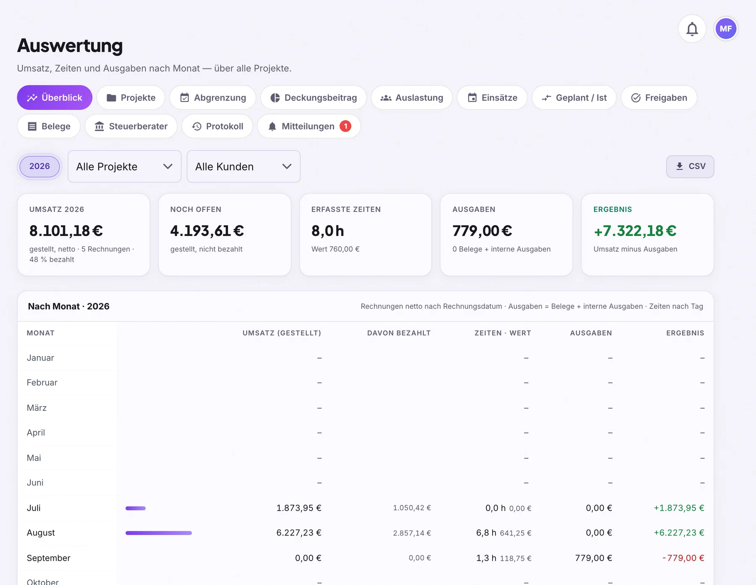Click the August revenue progress bar

coord(159,533)
